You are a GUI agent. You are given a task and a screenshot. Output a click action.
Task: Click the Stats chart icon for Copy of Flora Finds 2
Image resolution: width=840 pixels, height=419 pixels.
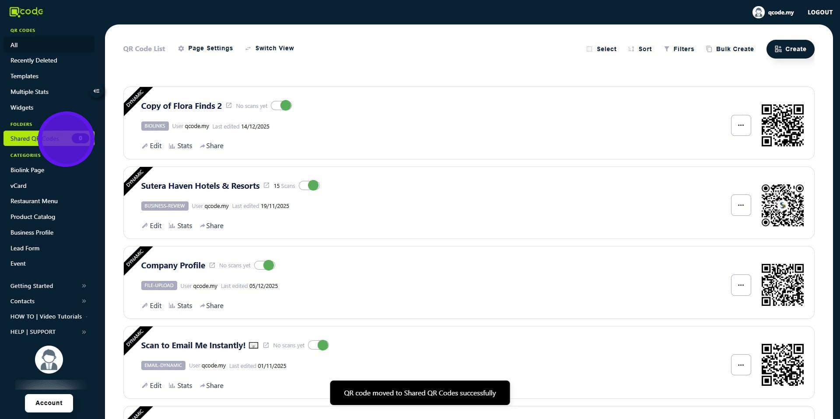172,146
